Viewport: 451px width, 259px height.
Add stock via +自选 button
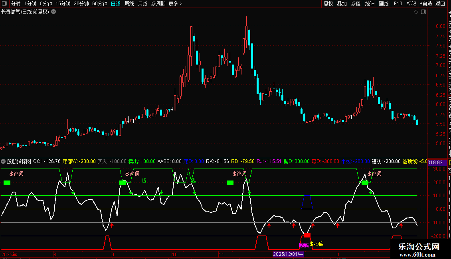click(426, 4)
